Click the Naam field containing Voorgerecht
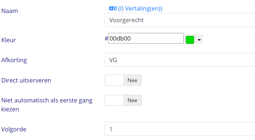 pos(180,20)
